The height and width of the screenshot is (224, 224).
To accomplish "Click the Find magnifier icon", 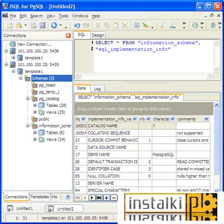I will pyautogui.click(x=164, y=25).
